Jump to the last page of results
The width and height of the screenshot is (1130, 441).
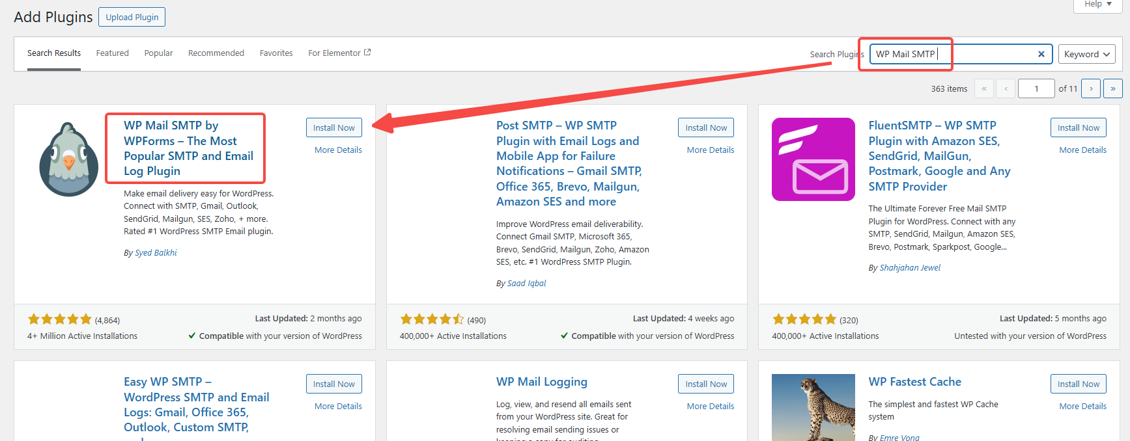[1112, 88]
